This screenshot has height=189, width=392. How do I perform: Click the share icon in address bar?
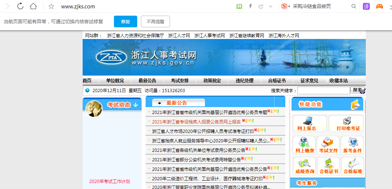click(261, 7)
